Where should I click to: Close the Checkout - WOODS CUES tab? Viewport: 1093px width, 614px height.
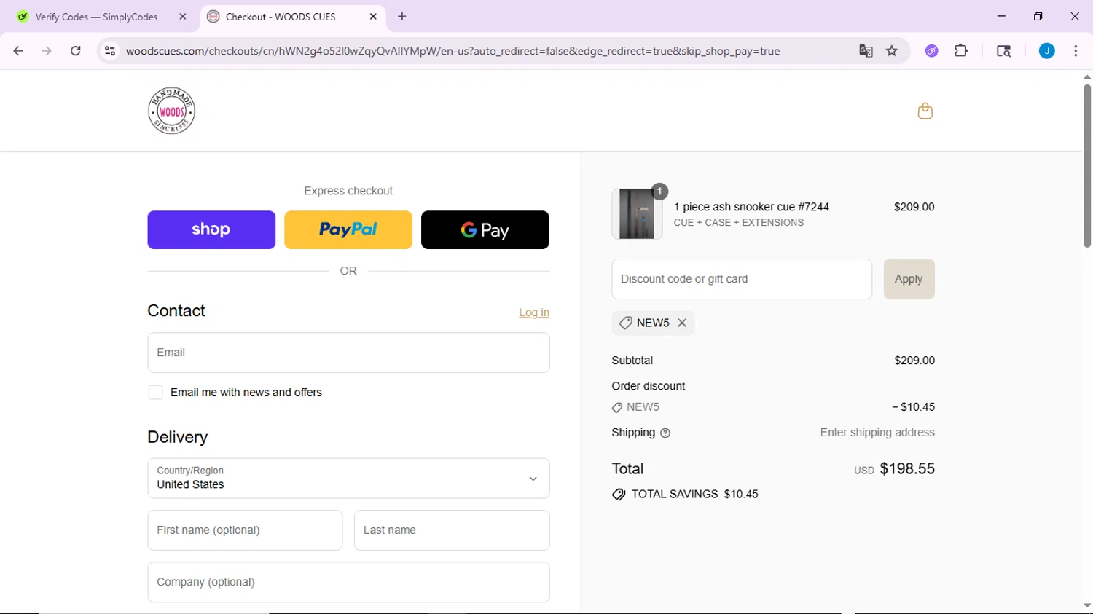click(x=373, y=17)
